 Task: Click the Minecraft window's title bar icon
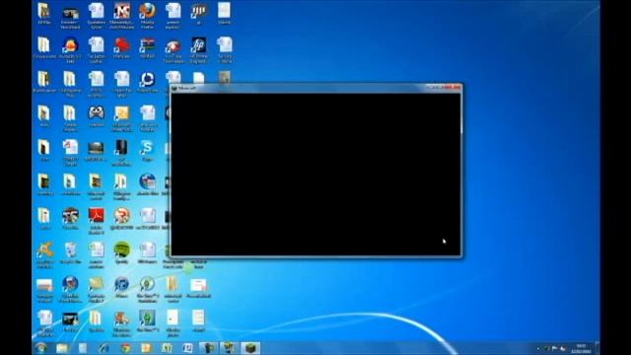tap(175, 88)
